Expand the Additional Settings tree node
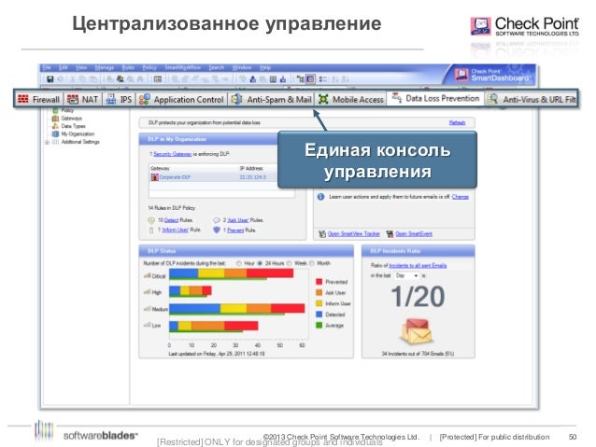 tap(47, 142)
